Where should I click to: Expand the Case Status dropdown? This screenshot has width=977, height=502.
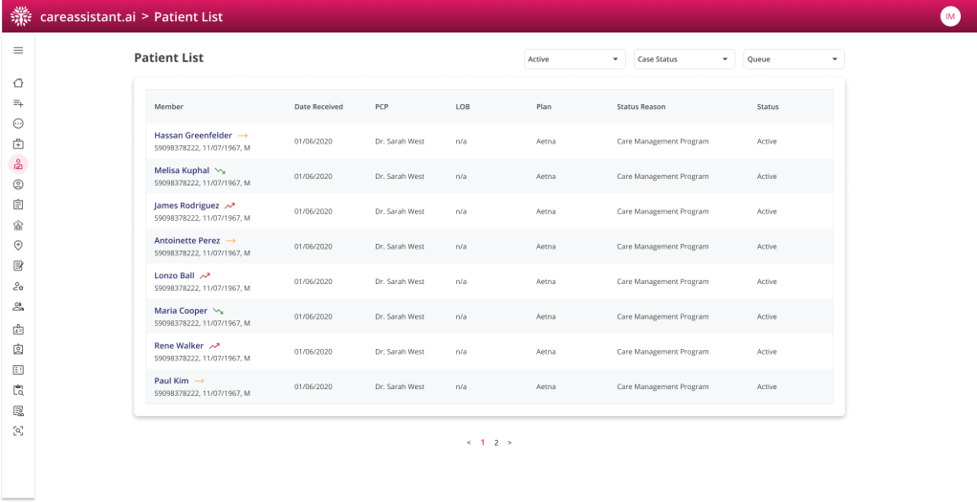tap(684, 59)
